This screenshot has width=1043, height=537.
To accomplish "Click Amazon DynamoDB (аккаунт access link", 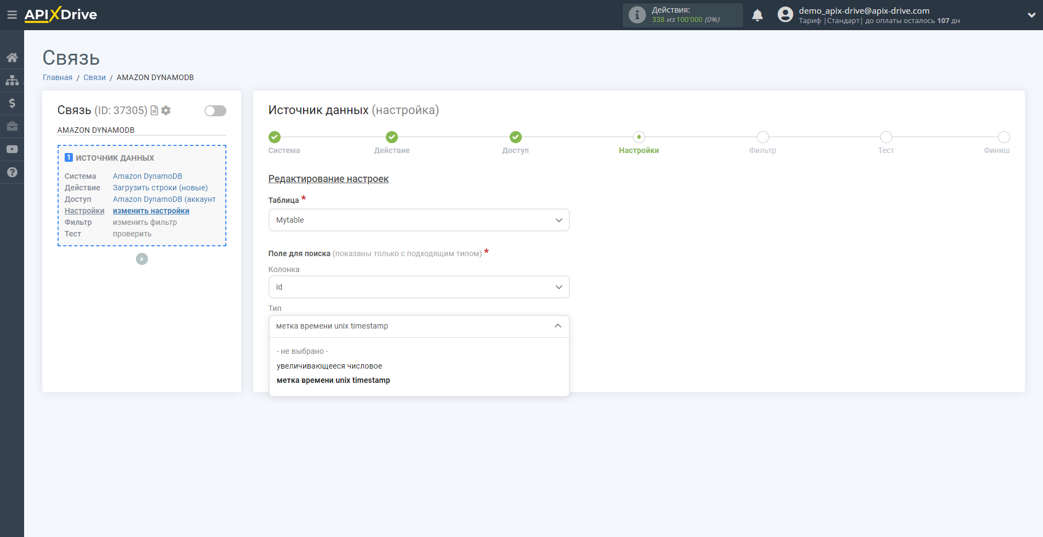I will click(x=164, y=199).
